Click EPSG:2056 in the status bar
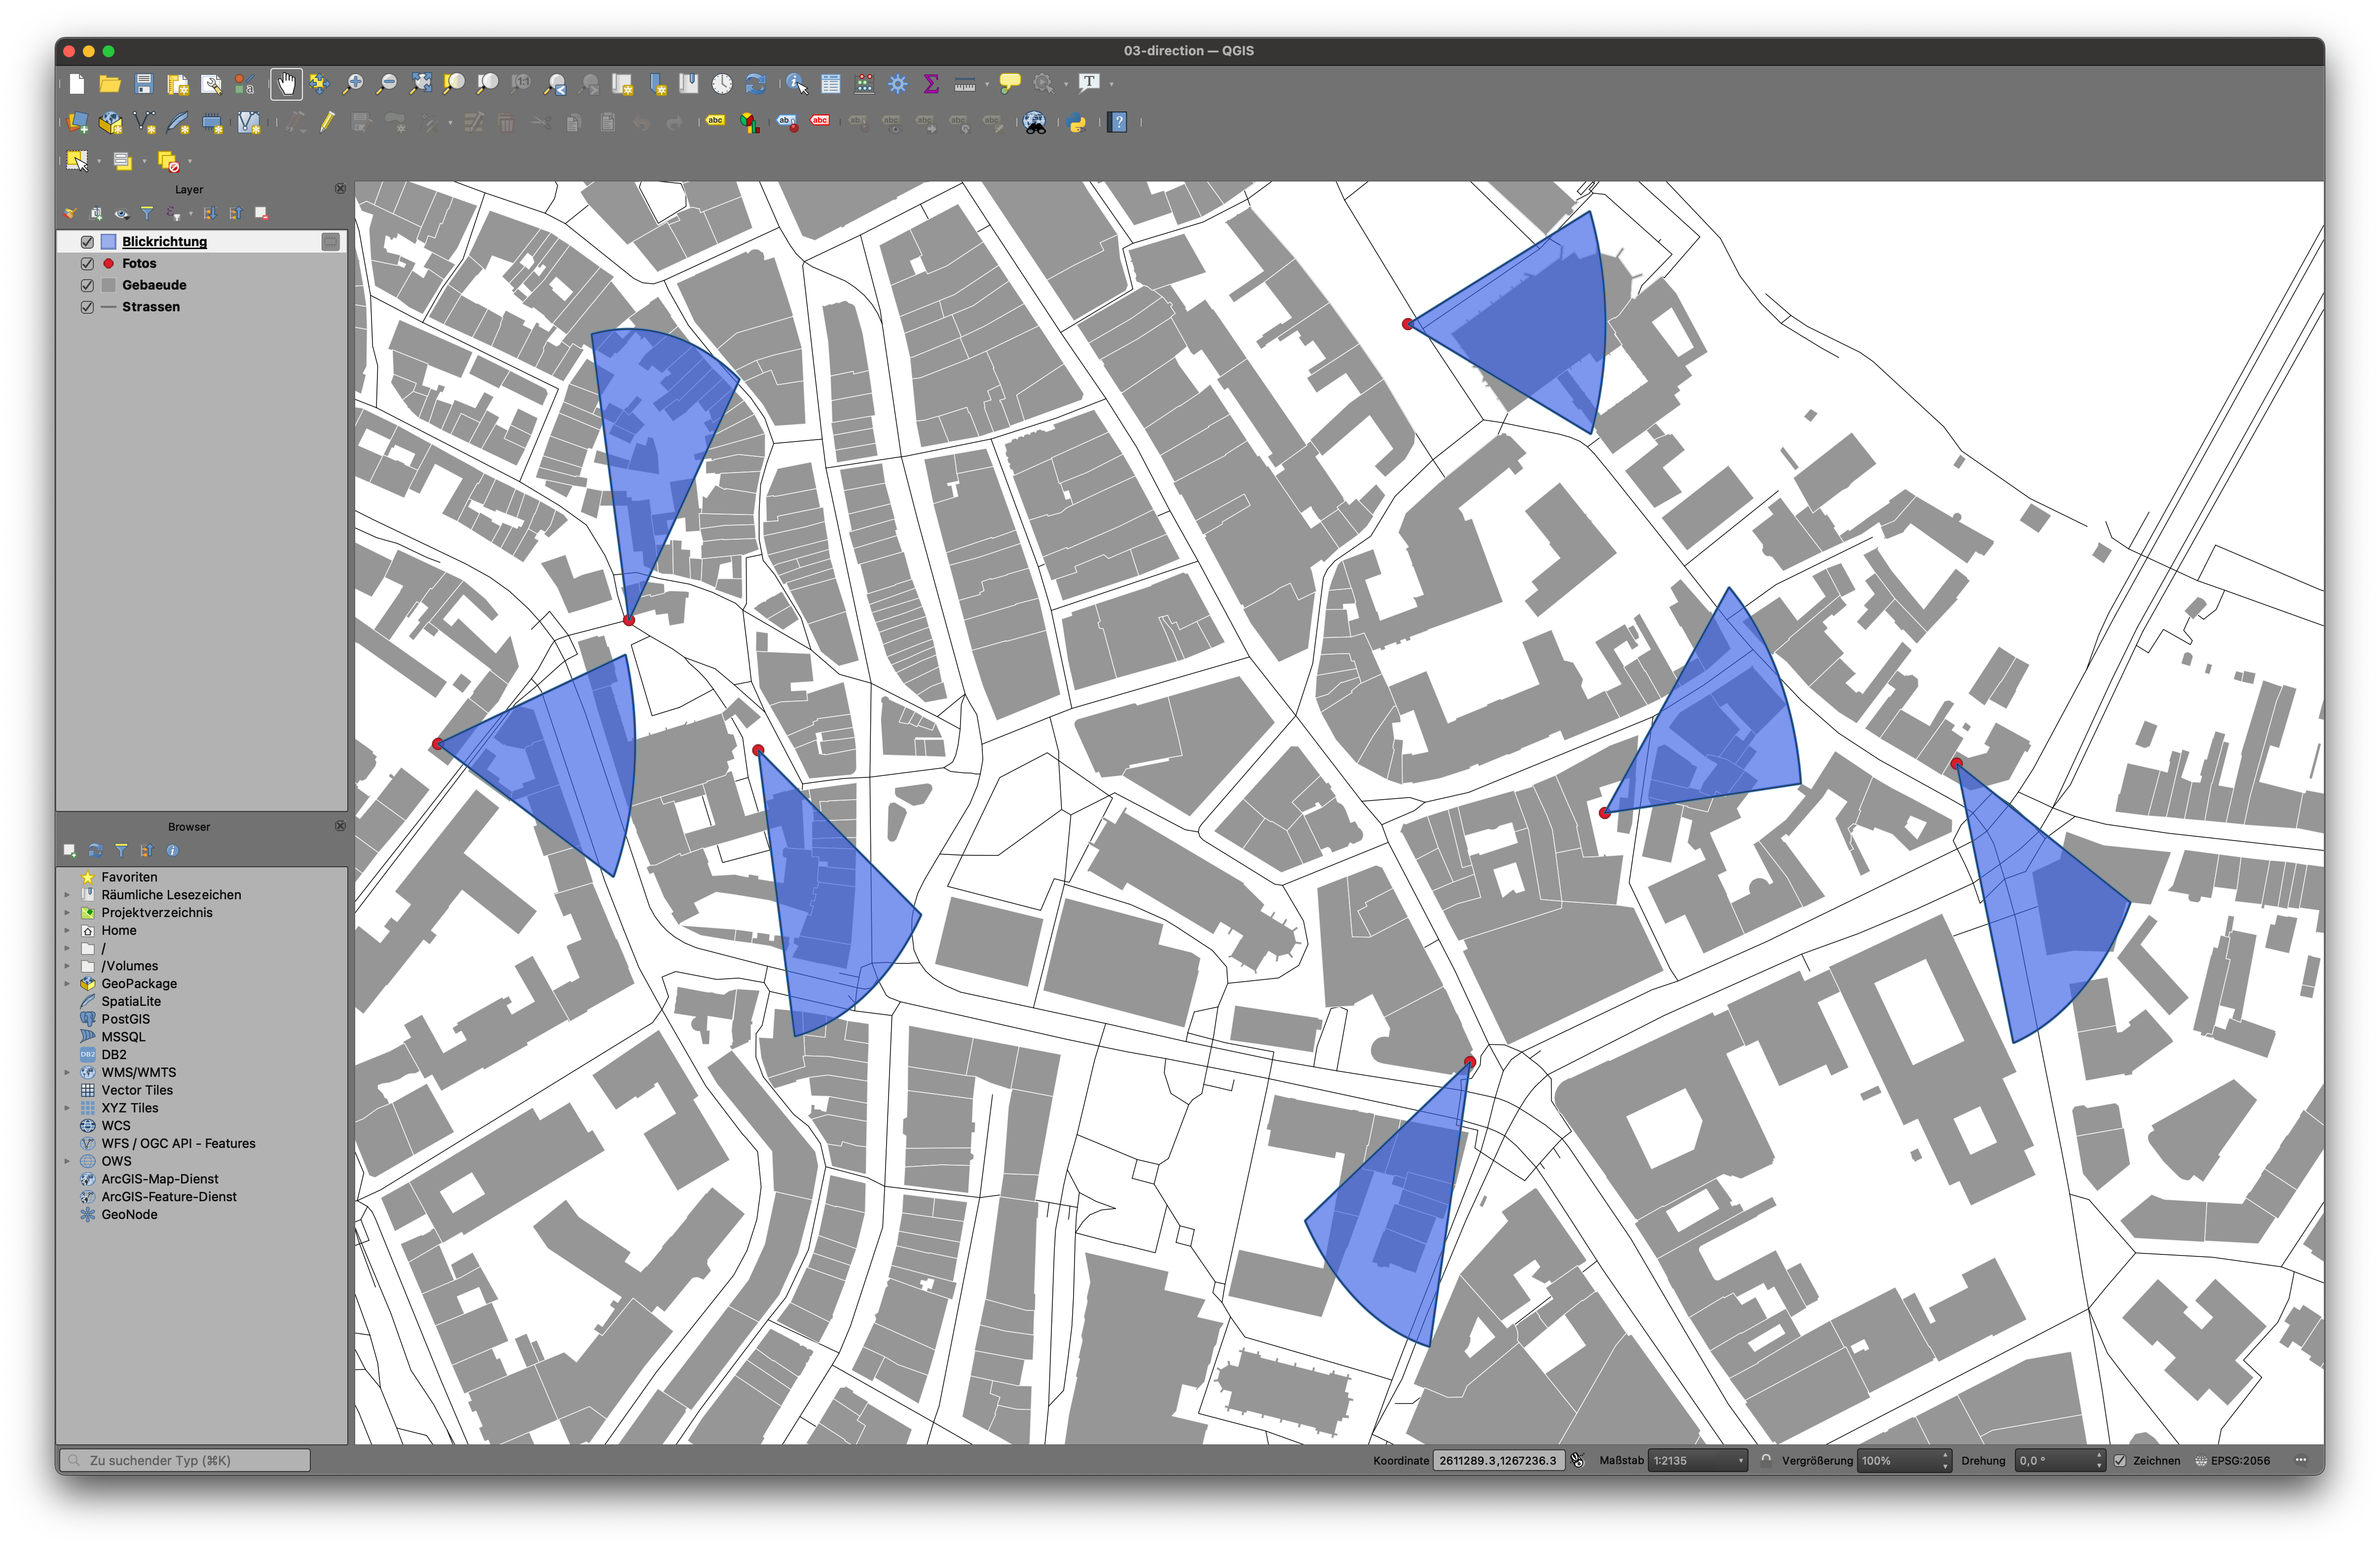Screen dimensions: 2380x1548 coord(2238,1460)
